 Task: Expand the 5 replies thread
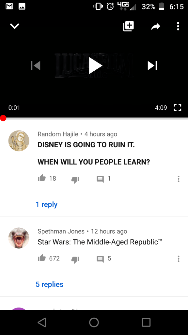[50, 284]
